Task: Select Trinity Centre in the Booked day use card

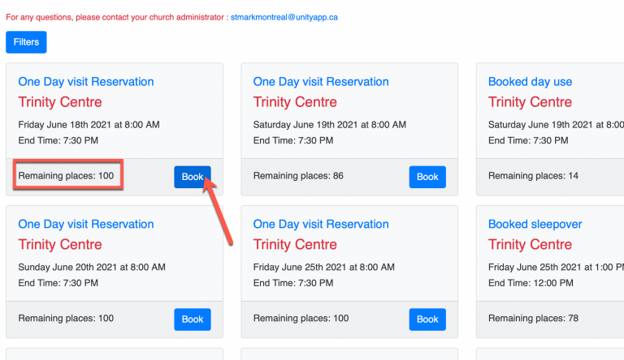Action: click(x=530, y=102)
